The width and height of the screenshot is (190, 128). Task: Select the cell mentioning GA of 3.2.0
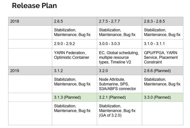point(117,111)
